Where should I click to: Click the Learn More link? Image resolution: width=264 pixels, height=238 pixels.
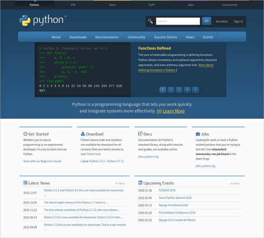click(174, 111)
